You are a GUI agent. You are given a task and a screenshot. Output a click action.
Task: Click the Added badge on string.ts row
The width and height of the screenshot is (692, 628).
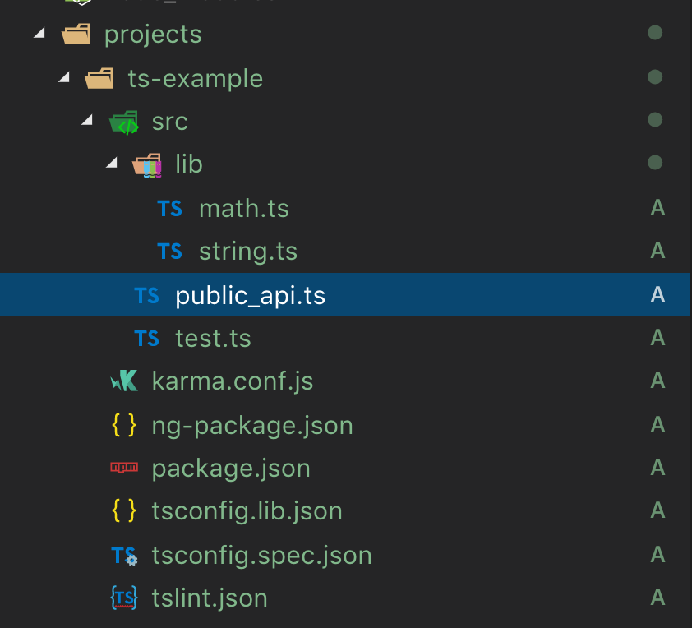(x=657, y=250)
